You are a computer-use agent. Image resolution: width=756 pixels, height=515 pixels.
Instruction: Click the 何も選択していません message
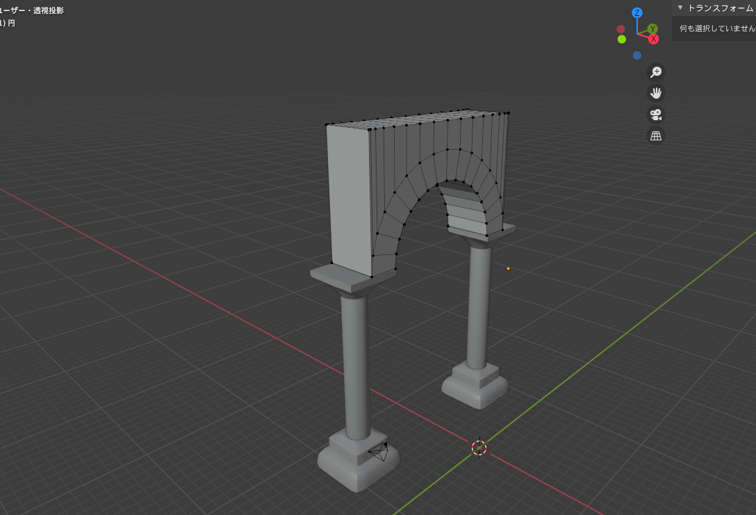coord(717,28)
